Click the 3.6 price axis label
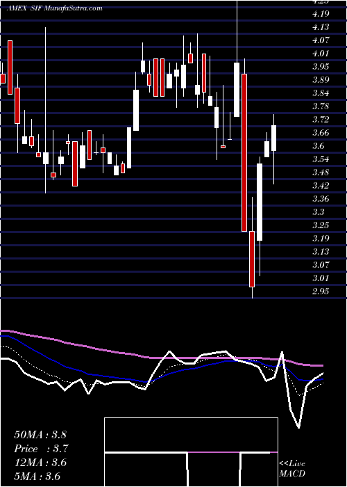 point(319,146)
